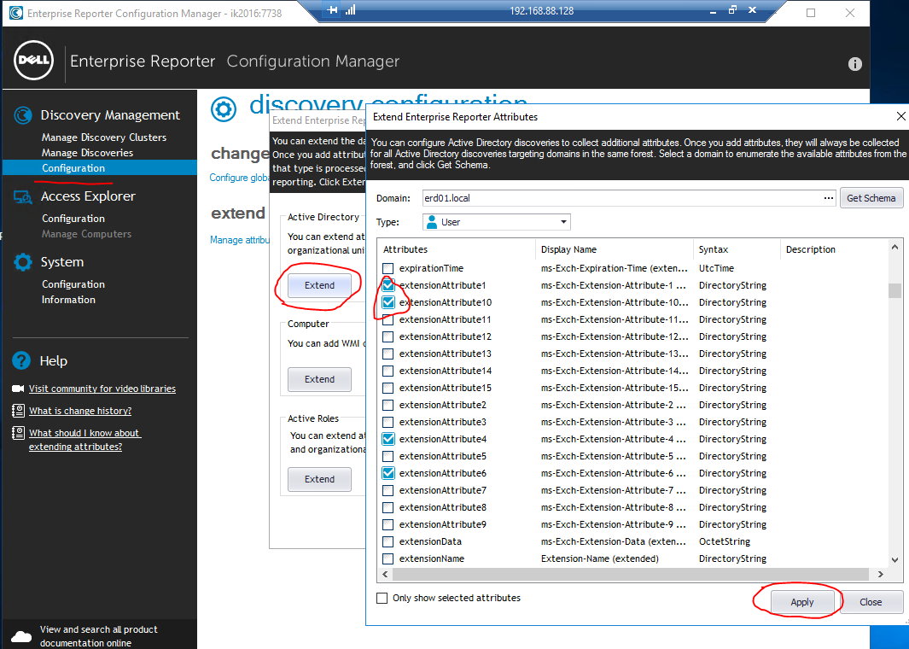Image resolution: width=909 pixels, height=649 pixels.
Task: Select Configuration under Access Explorer
Action: point(73,219)
